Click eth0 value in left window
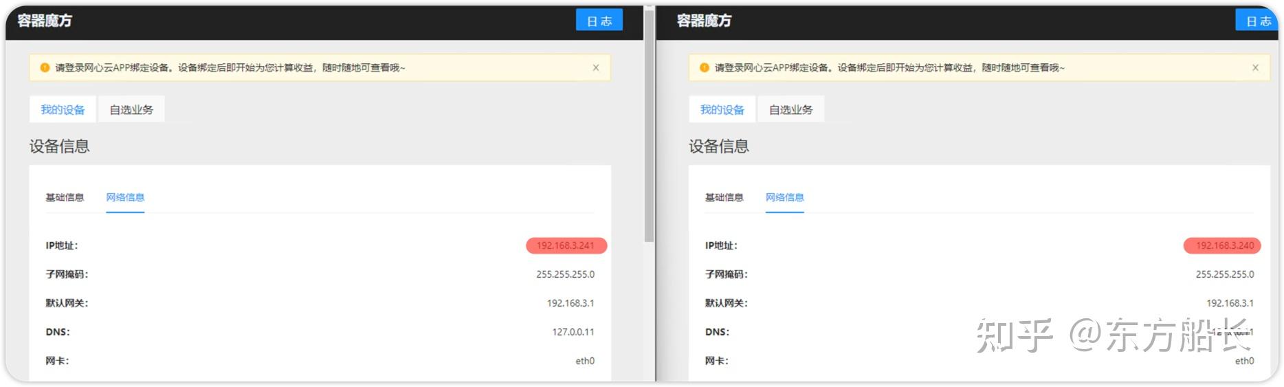The width and height of the screenshot is (1284, 387). pos(585,361)
